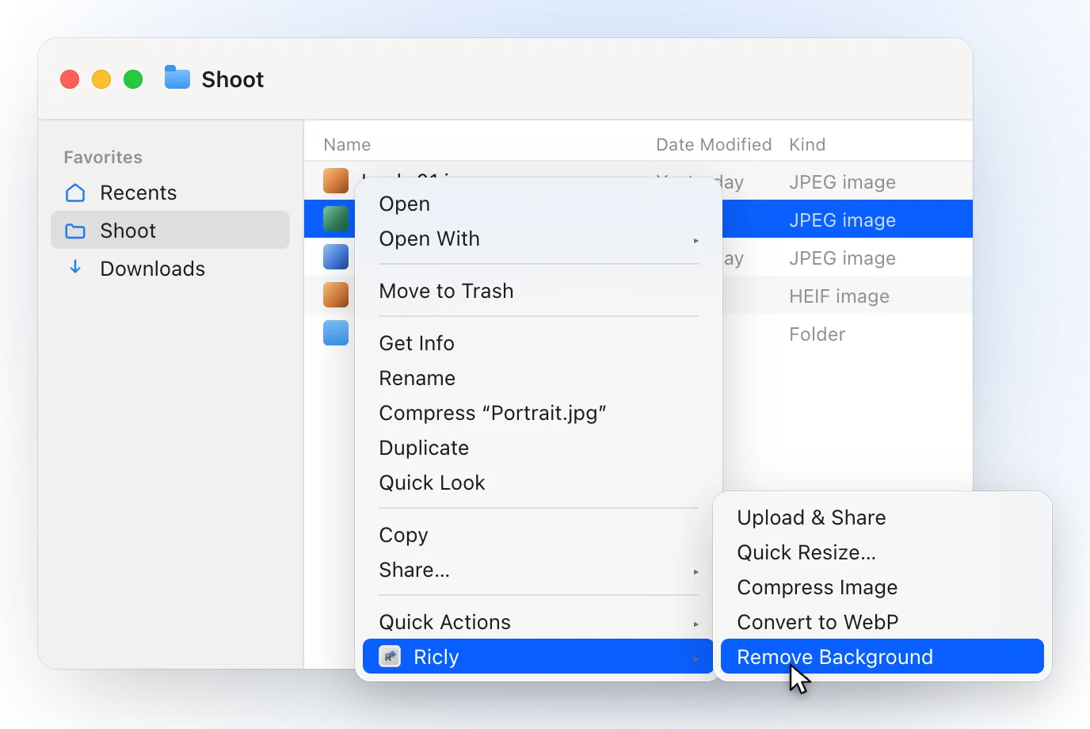Sort by the Kind column header
This screenshot has height=729, width=1090.
(807, 144)
